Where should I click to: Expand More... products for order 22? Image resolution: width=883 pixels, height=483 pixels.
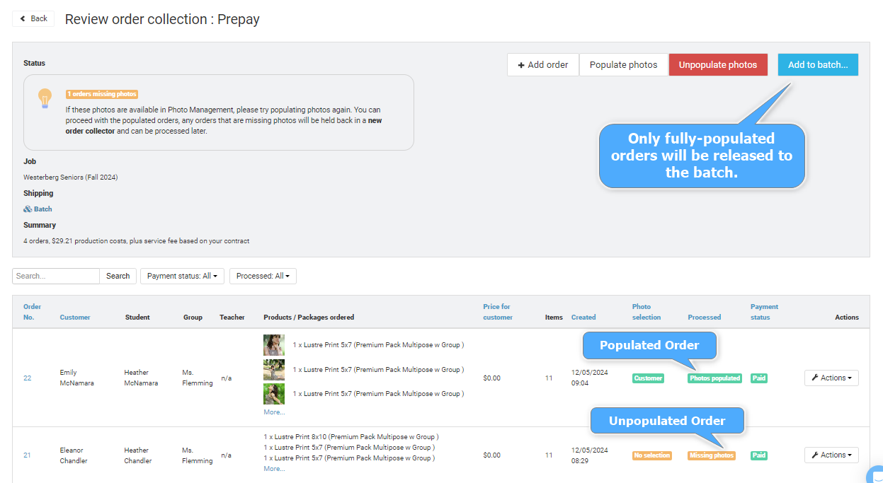click(274, 412)
